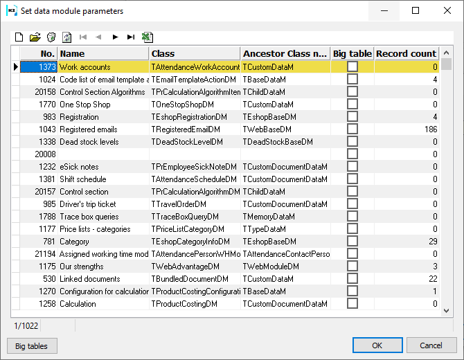Select the 'Dead stock levels' row name
The height and width of the screenshot is (360, 464).
(x=103, y=141)
